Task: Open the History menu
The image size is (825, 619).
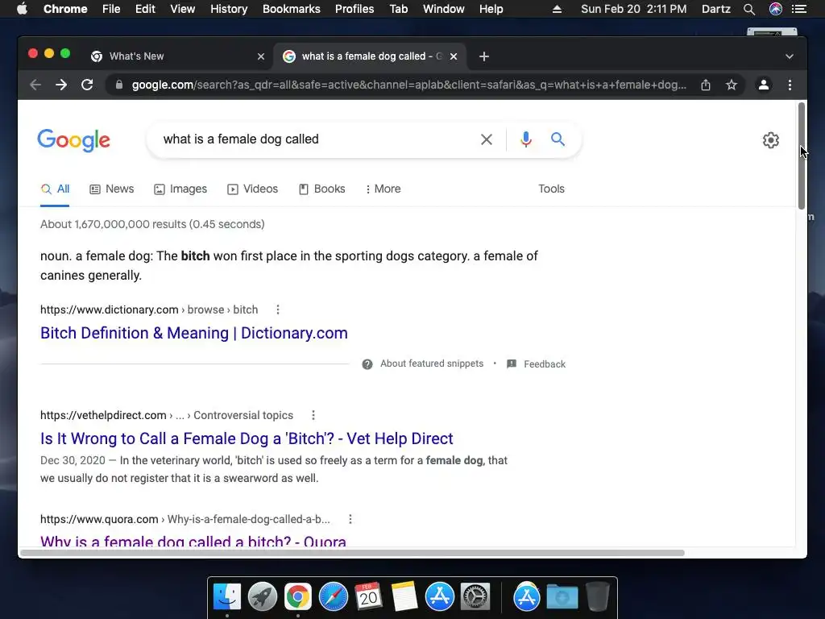Action: pyautogui.click(x=229, y=9)
